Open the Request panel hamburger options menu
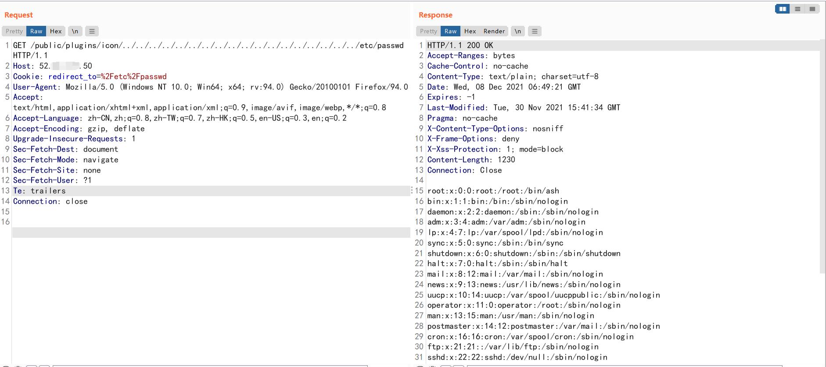This screenshot has height=367, width=826. 92,31
